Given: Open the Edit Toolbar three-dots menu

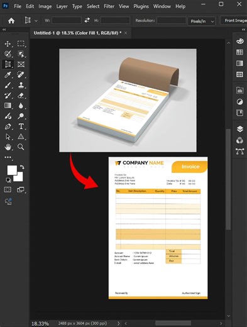Looking at the screenshot, I should point(8,157).
